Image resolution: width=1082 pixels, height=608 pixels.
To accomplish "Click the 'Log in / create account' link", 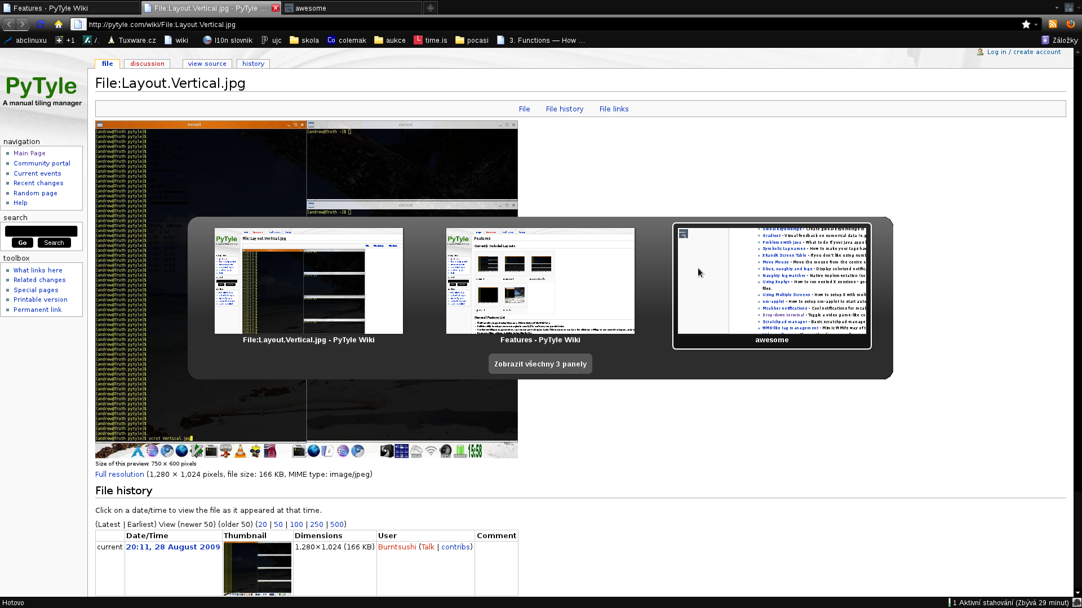I will click(x=1023, y=52).
